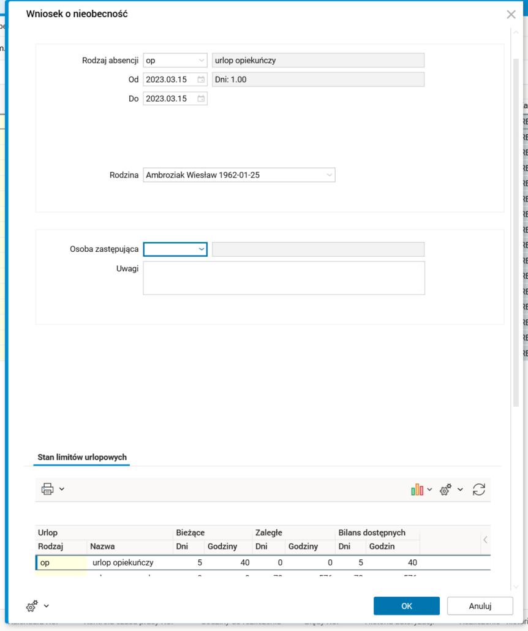Click the urlop opiekuńczy description field
This screenshot has width=528, height=631.
click(x=318, y=61)
